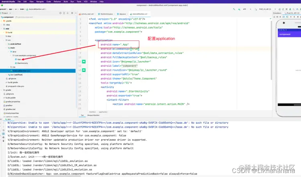Switch to the App.java editor tab
This screenshot has height=177, width=301.
pyautogui.click(x=122, y=14)
